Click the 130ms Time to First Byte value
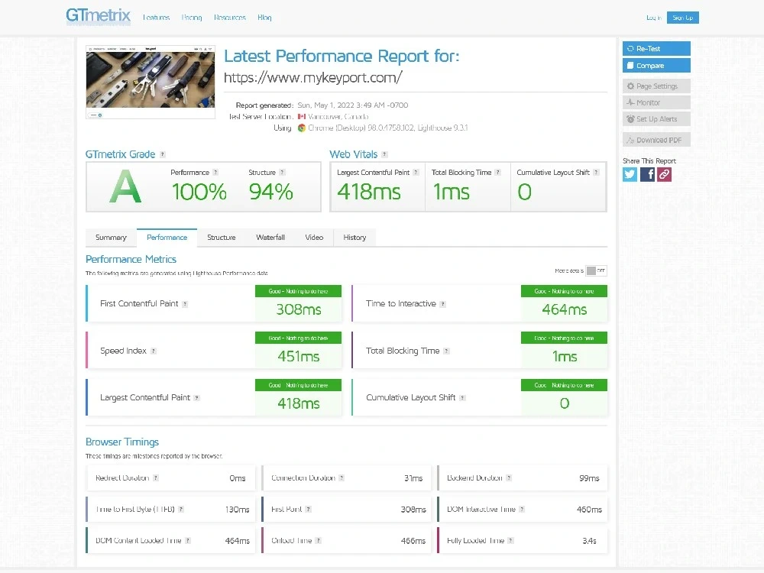The image size is (764, 573). (238, 510)
